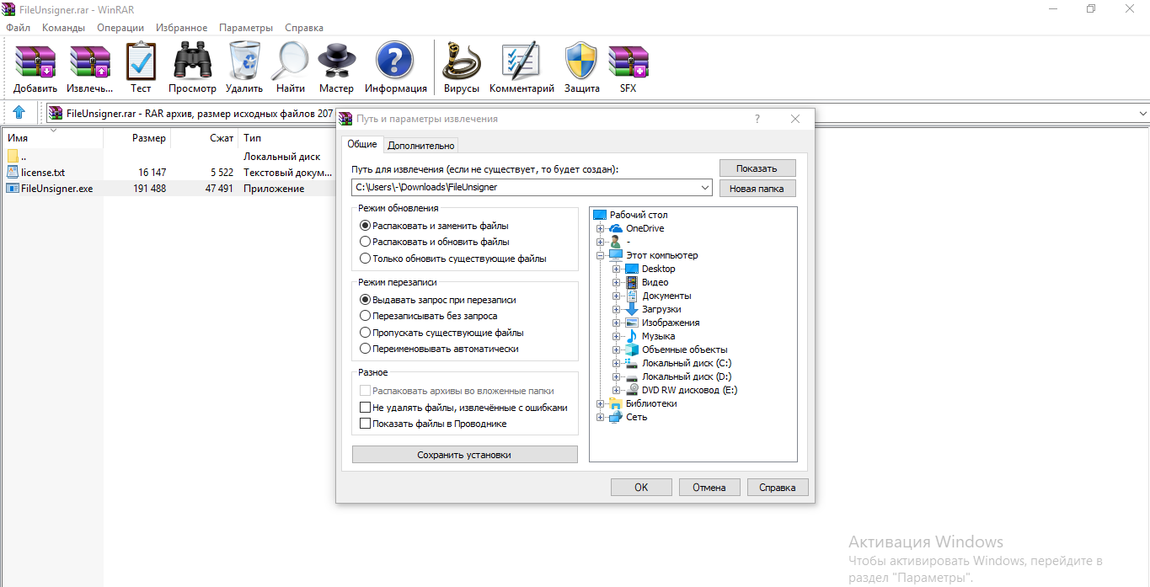Click the Удалить recycle bin icon

(x=244, y=61)
